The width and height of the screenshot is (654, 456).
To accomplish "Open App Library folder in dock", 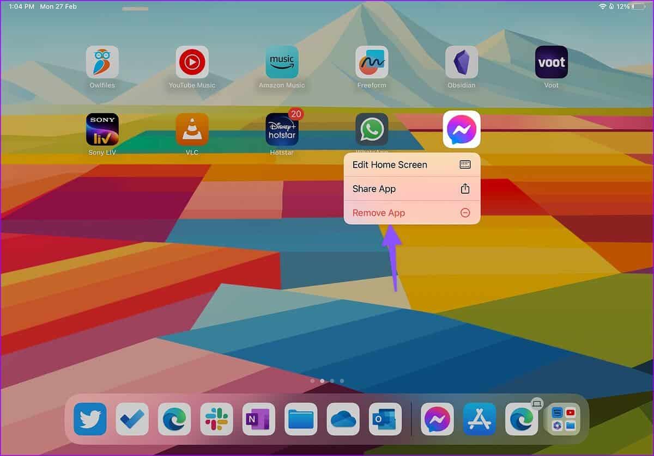I will [564, 419].
